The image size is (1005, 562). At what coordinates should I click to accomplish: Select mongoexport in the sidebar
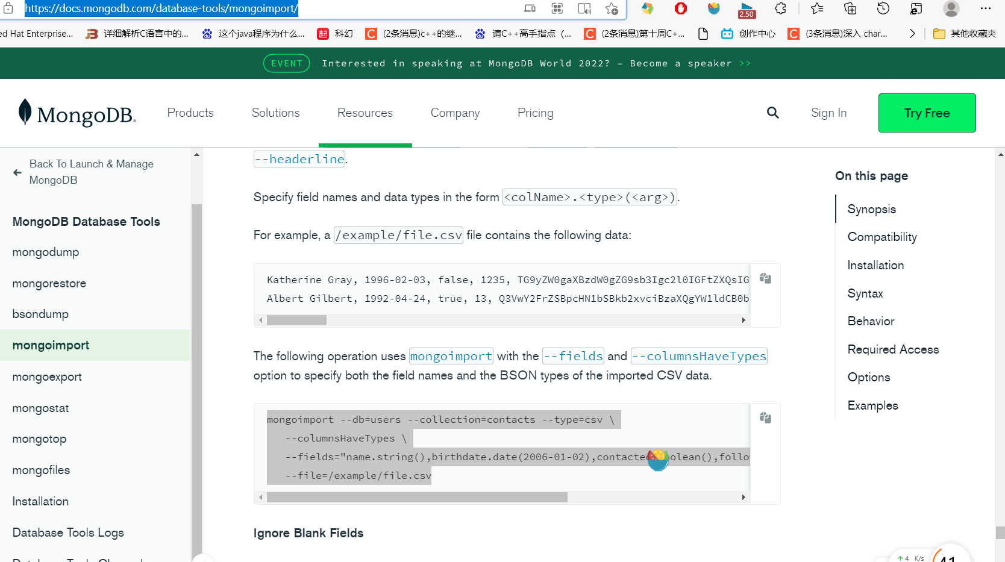pyautogui.click(x=47, y=376)
